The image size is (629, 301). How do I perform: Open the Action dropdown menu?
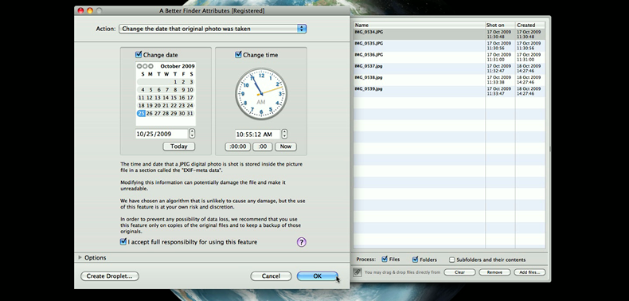pos(213,29)
